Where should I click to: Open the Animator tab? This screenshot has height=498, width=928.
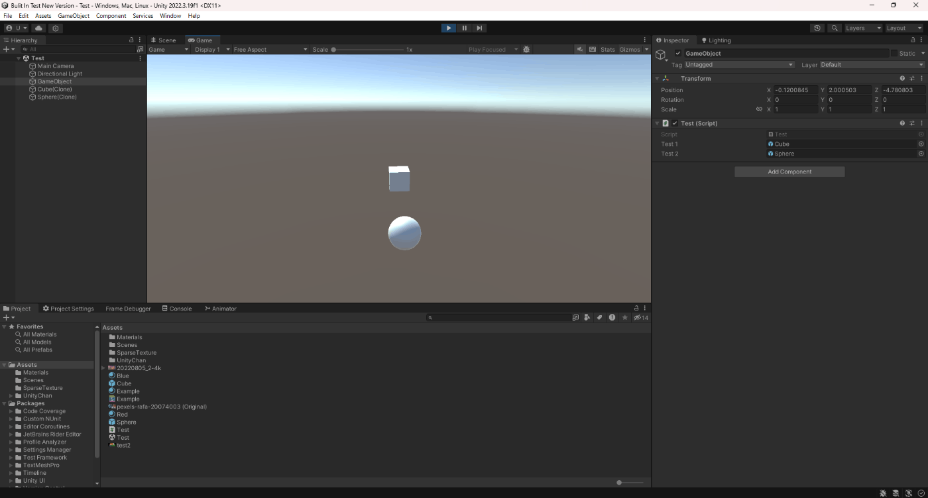pyautogui.click(x=221, y=309)
